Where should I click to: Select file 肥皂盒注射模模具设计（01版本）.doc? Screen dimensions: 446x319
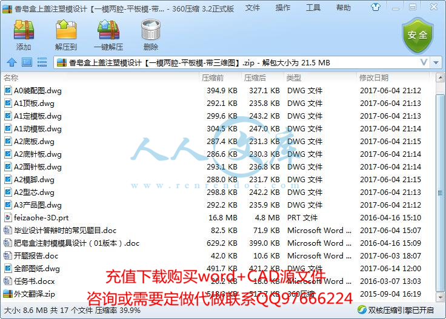click(x=77, y=243)
